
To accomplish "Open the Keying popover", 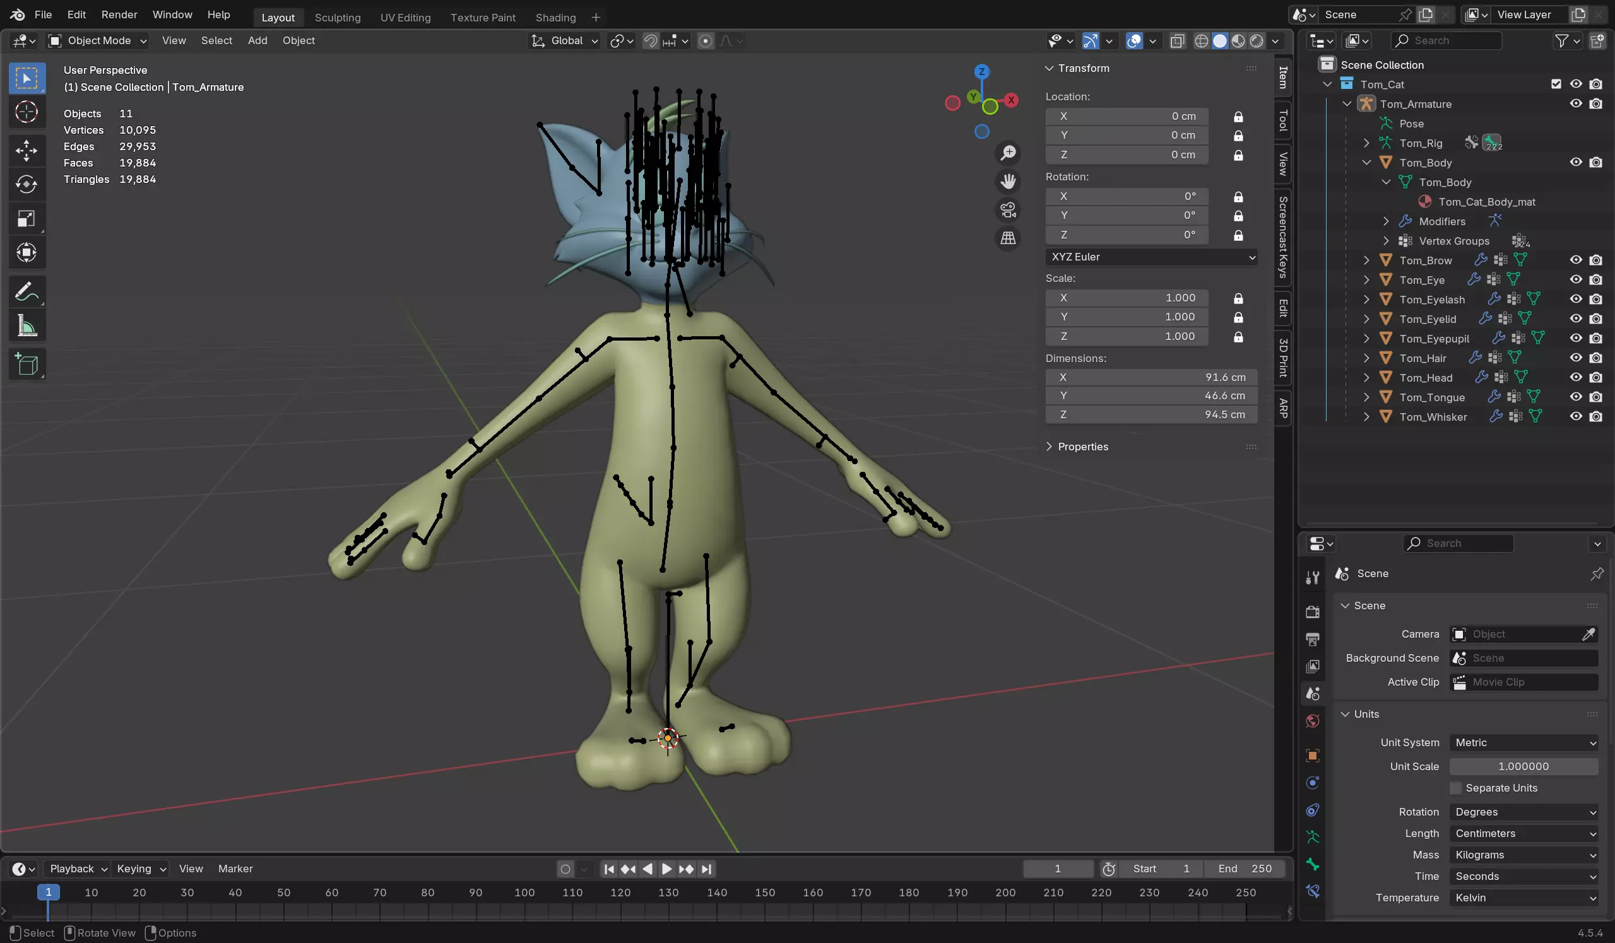I will pyautogui.click(x=140, y=869).
